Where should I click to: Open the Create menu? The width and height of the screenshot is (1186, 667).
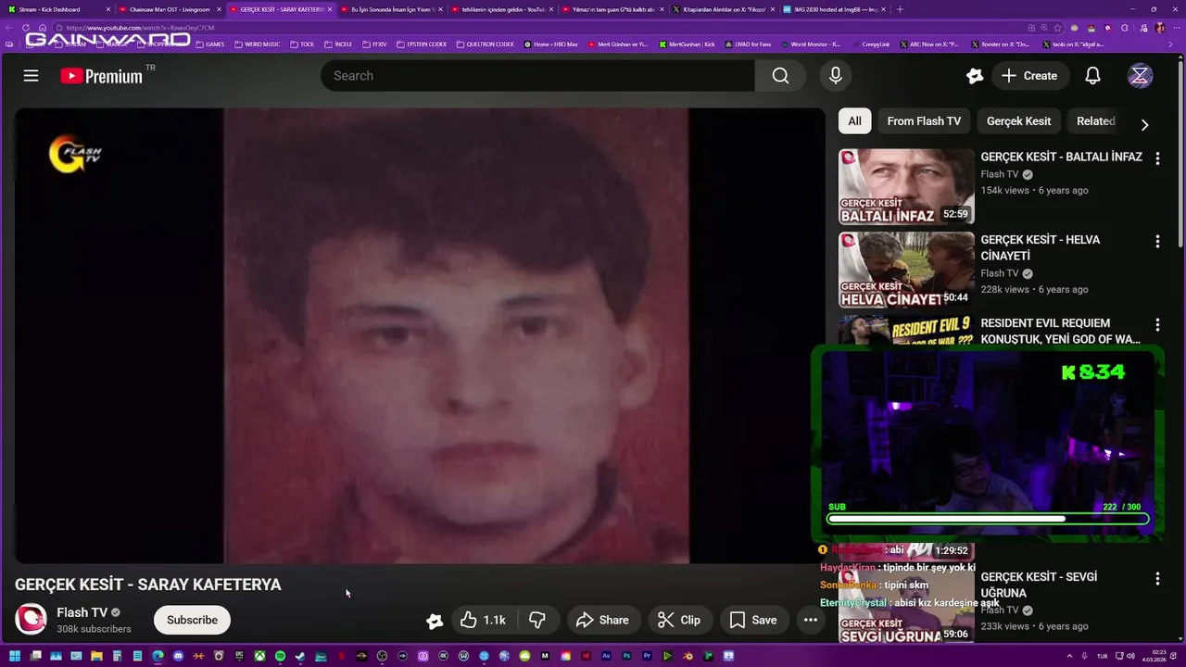coord(1028,76)
